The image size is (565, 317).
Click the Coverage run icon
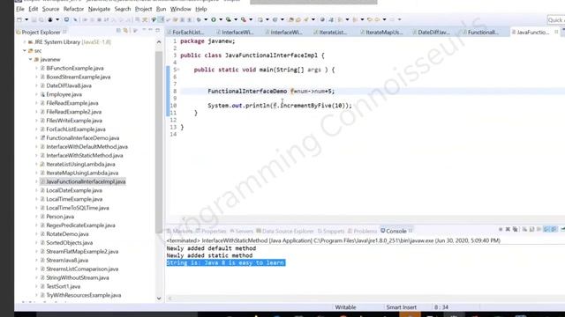click(x=229, y=19)
